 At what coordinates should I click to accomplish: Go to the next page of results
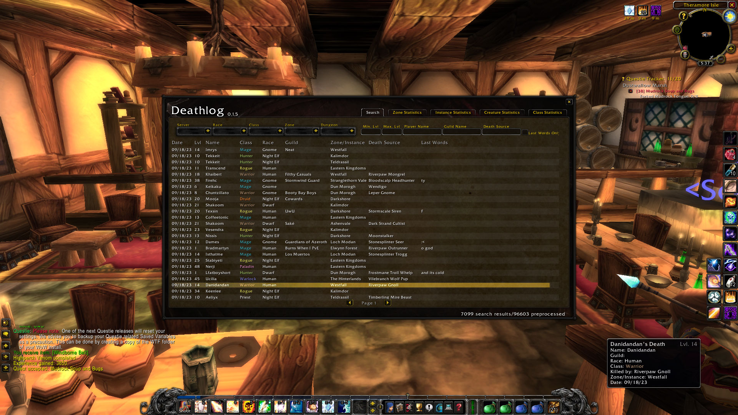coord(388,303)
